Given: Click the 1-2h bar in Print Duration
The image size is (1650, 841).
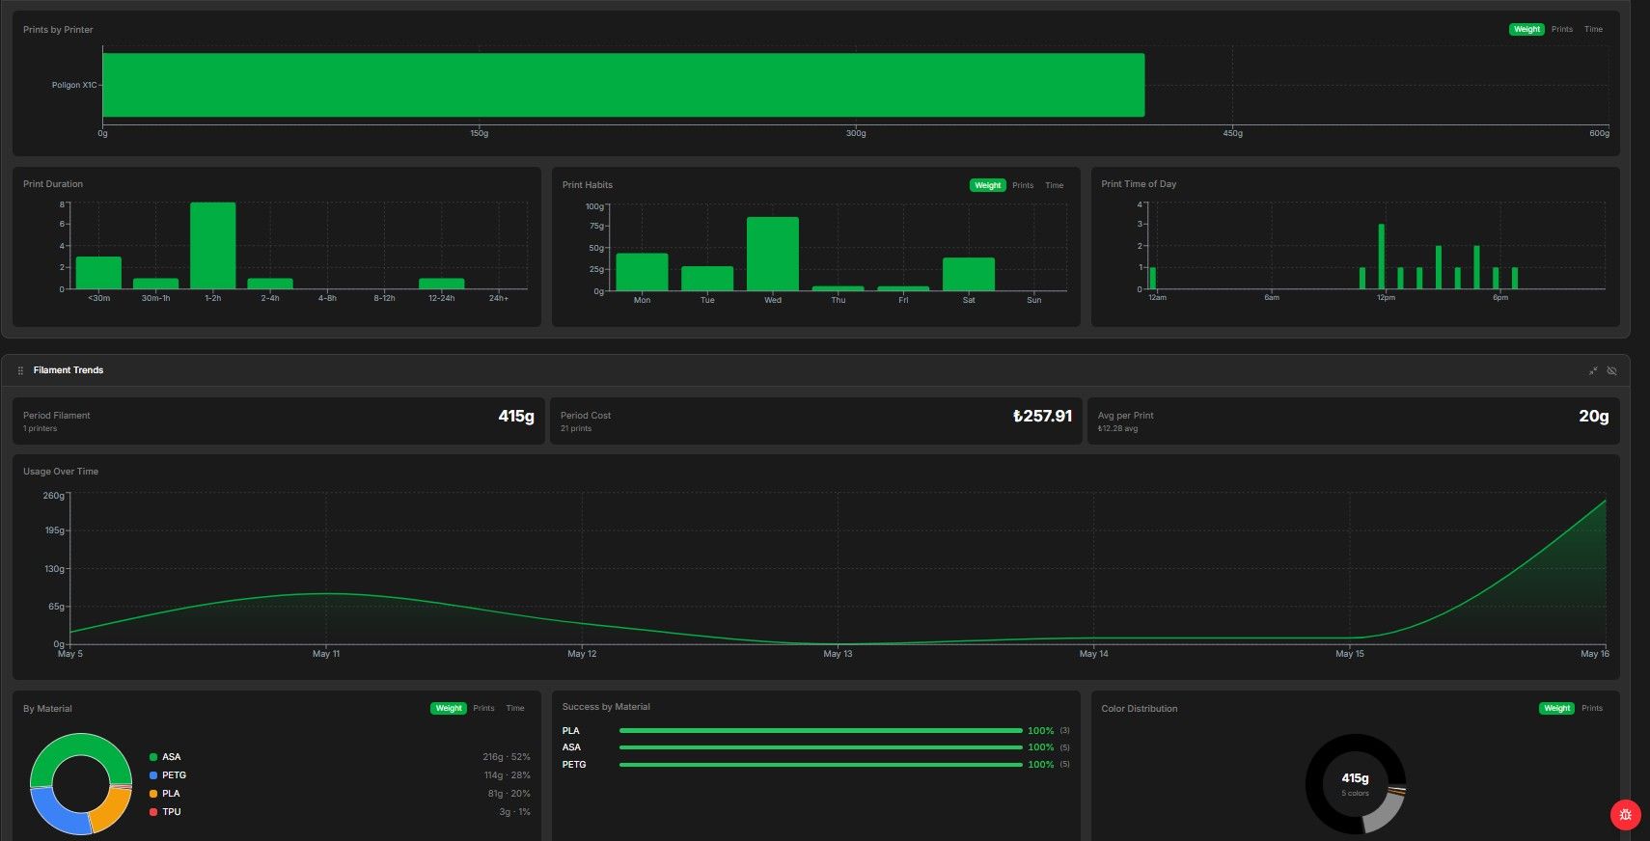Looking at the screenshot, I should [213, 245].
